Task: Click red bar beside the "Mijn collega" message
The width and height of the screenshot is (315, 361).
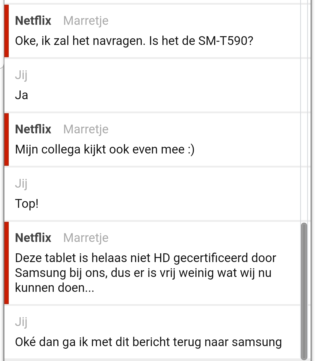Action: 6,139
